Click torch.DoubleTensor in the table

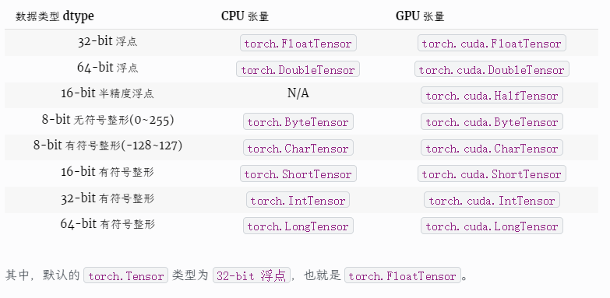[x=298, y=69]
